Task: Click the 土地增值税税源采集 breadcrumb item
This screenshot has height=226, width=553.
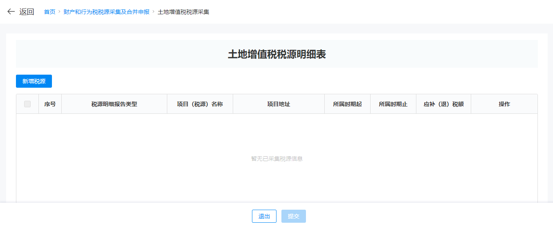Action: pyautogui.click(x=183, y=12)
